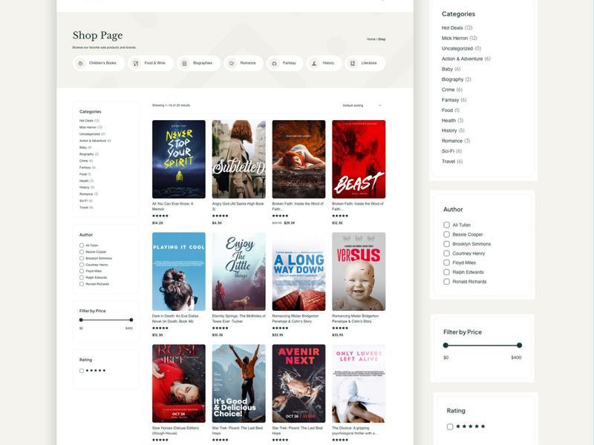594x445 pixels.
Task: Click the $14.20 price text
Action: [157, 223]
